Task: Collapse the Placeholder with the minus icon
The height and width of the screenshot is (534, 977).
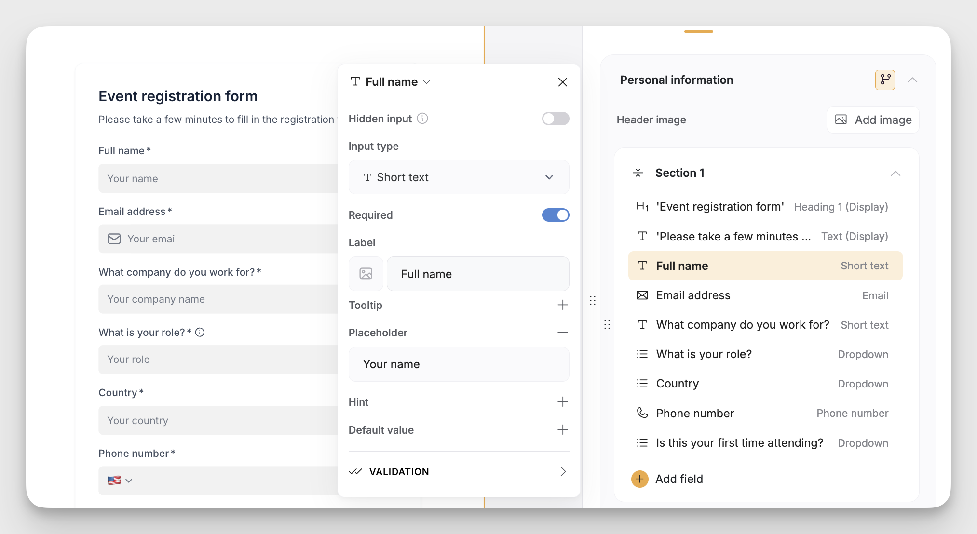Action: [562, 333]
